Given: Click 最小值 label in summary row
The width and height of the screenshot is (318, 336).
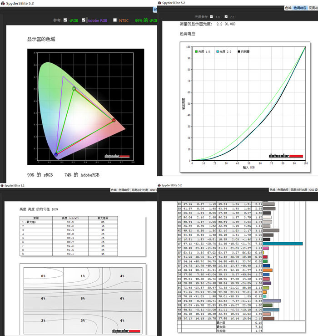Looking at the screenshot, I should pyautogui.click(x=220, y=323).
